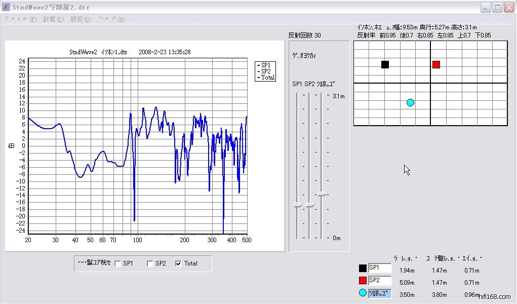
Task: Click the SP1 height slider handle
Action: (x=298, y=205)
